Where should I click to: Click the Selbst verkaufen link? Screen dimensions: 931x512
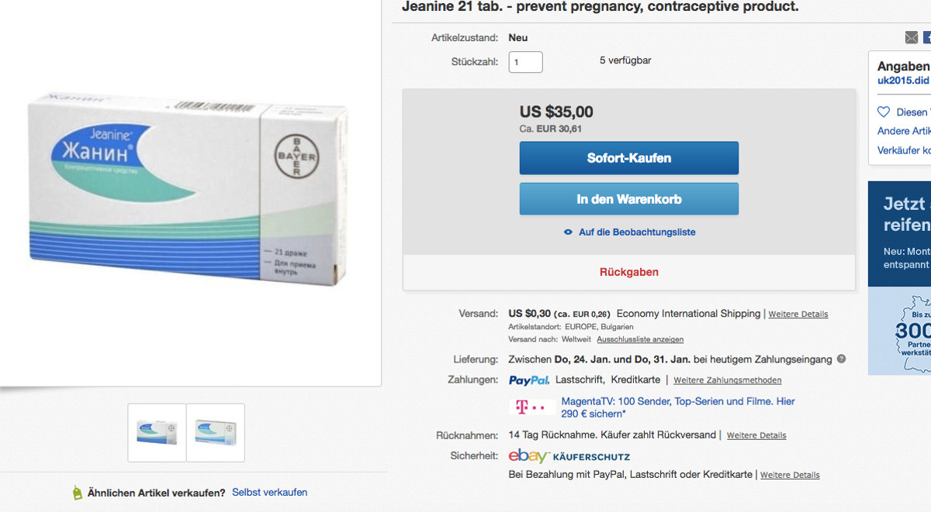click(269, 493)
